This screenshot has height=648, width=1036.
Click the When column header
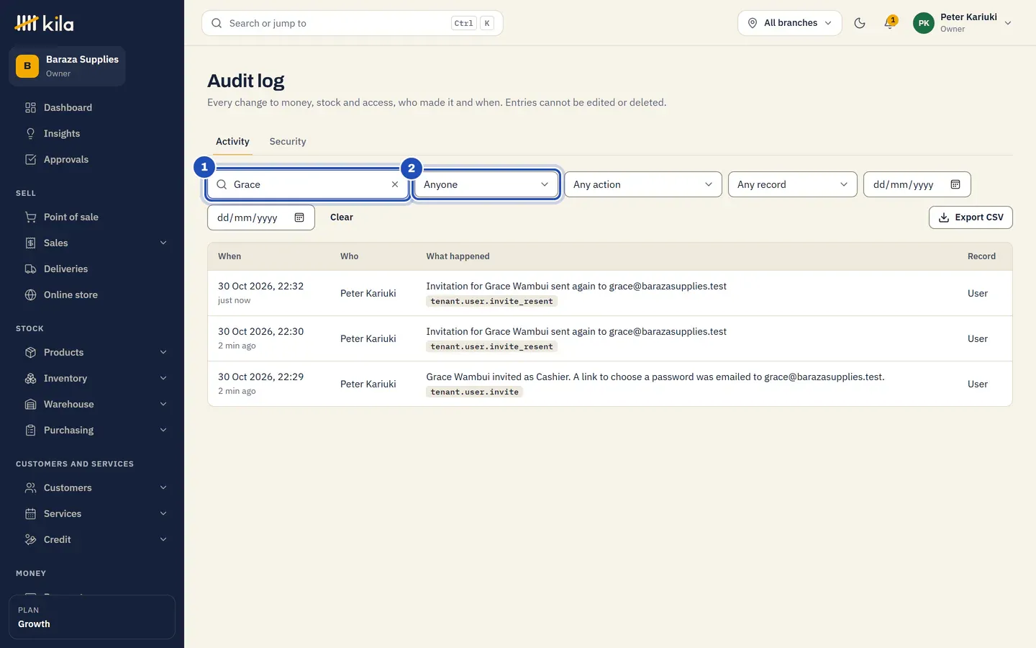point(230,256)
